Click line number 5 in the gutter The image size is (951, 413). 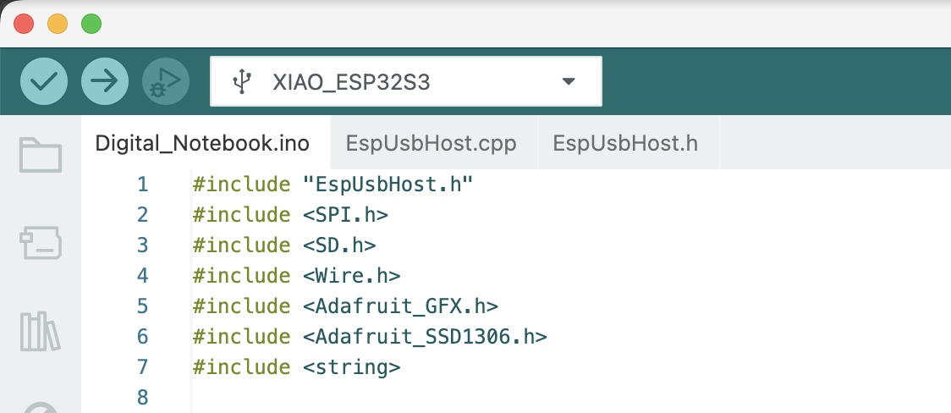(141, 306)
